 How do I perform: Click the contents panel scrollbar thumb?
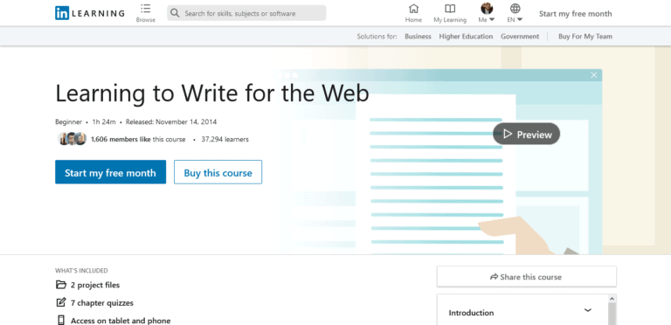click(x=612, y=315)
